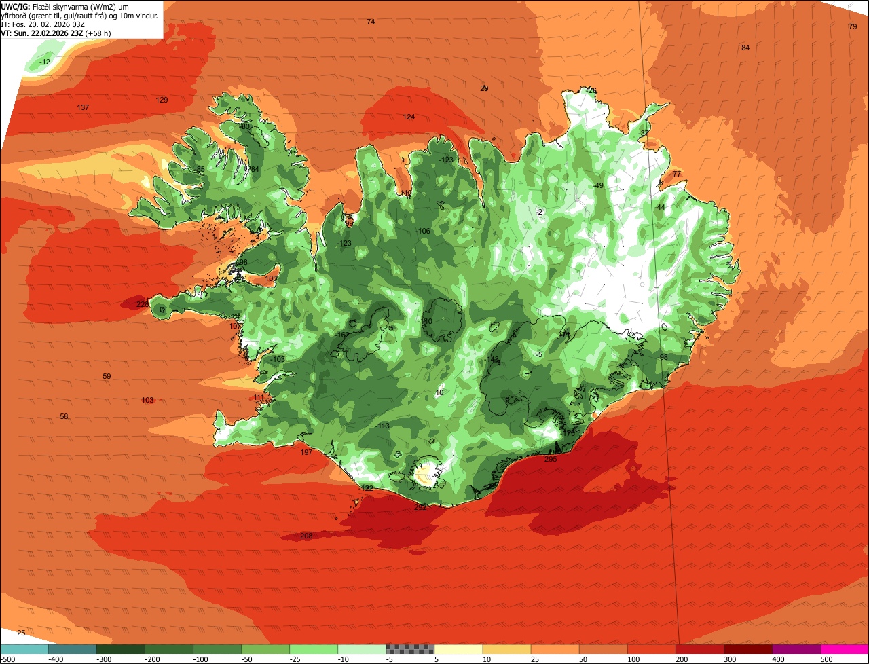This screenshot has height=664, width=869.
Task: Click the 'VT: Sun. 22.02.2026 23Z' valid time line
Action: point(56,33)
